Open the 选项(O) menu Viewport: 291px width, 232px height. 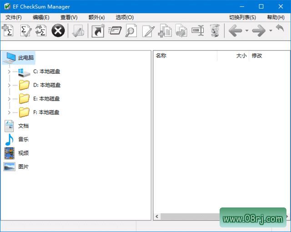coord(125,17)
